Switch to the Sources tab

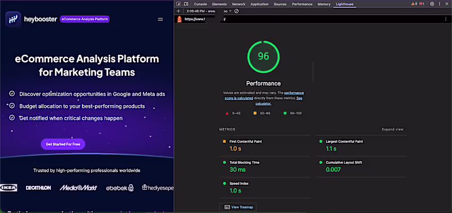[280, 4]
